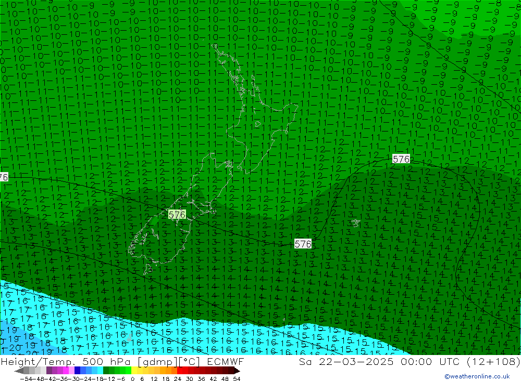Click the gray left arrow end of color scale
Image resolution: width=521 pixels, height=381 pixels.
(x=19, y=371)
